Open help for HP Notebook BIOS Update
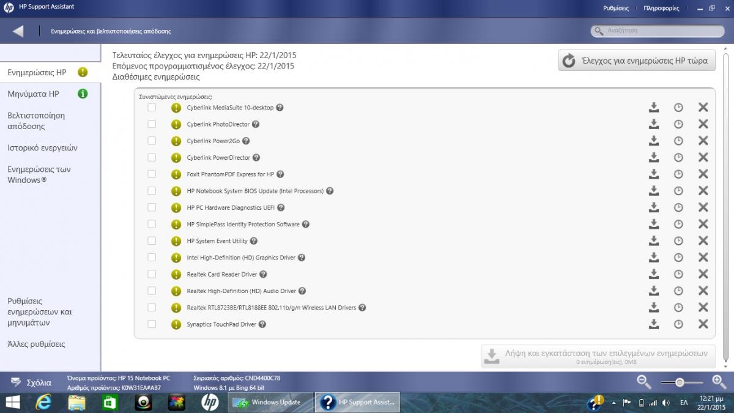The width and height of the screenshot is (734, 413). (330, 191)
